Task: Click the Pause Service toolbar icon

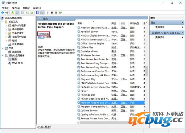Action: pyautogui.click(x=56, y=13)
